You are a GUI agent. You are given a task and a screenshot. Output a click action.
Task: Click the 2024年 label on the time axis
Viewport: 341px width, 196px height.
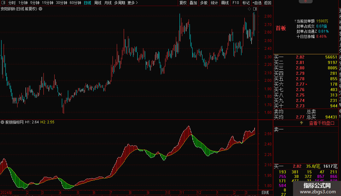[x=6, y=192]
